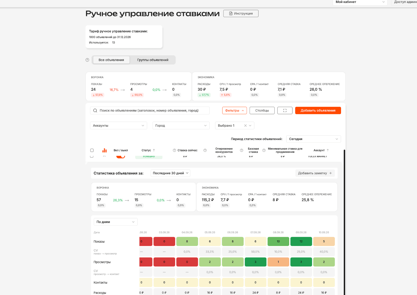Open the 'Город' dropdown
Screen dimensions: 417x295
pyautogui.click(x=181, y=125)
